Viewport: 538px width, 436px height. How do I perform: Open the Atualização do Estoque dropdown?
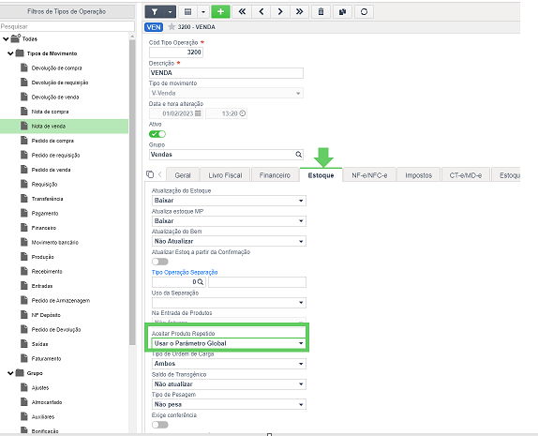pos(229,201)
